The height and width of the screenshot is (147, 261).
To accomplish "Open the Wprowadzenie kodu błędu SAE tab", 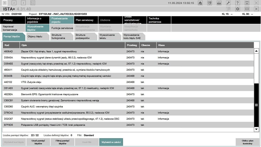I will pos(134,37).
